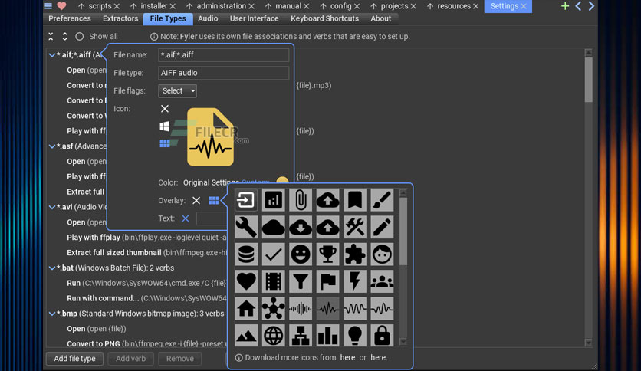The width and height of the screenshot is (641, 371).
Task: Select the checkmark icon
Action: [x=274, y=254]
